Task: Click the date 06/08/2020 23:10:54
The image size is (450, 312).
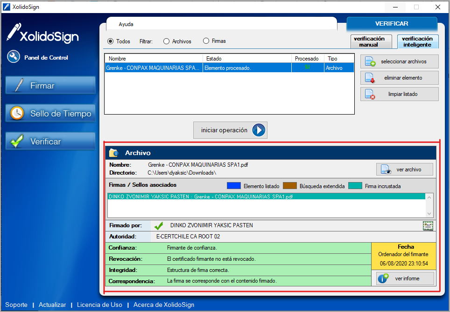Action: pos(404,264)
